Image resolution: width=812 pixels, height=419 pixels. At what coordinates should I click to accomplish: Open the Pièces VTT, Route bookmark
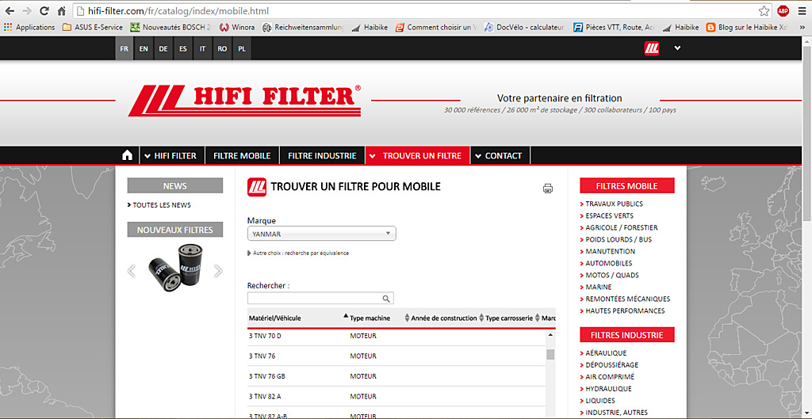(x=615, y=28)
